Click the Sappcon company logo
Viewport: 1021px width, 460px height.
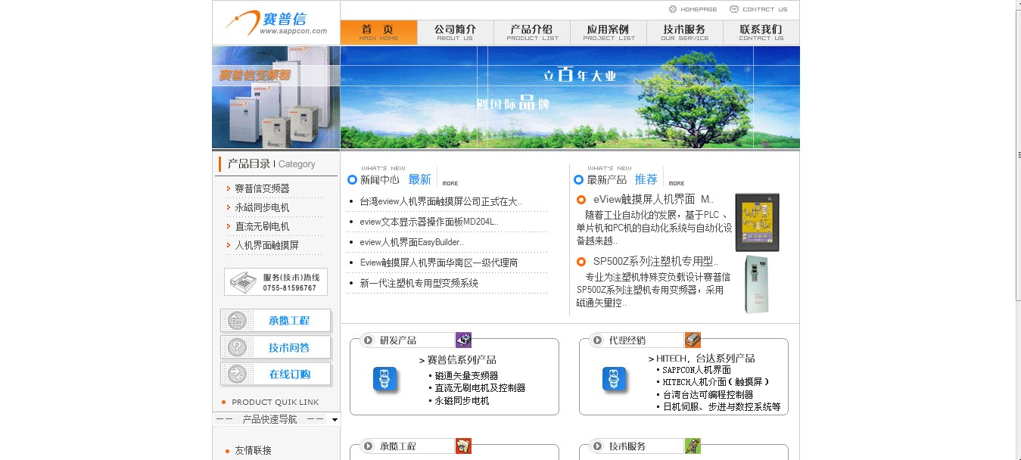(276, 23)
